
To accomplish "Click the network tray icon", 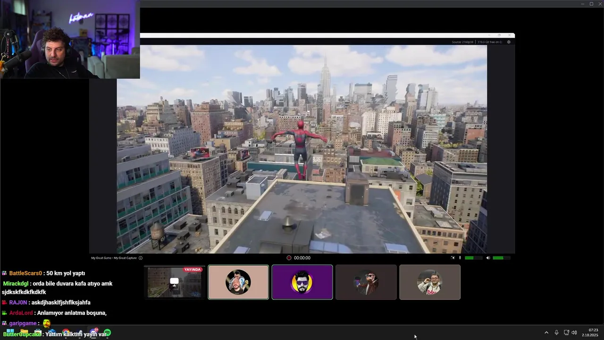I will 566,333.
